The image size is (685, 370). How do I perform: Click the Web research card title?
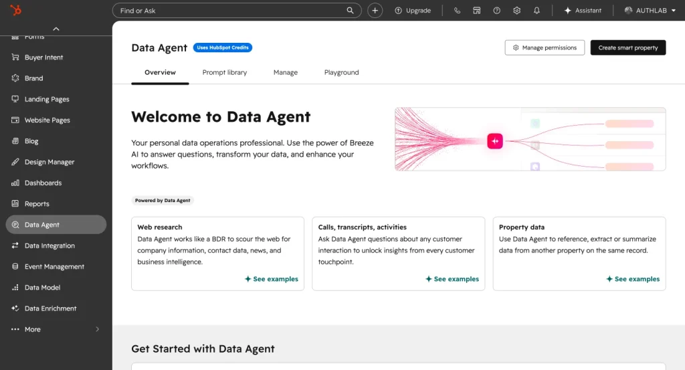click(159, 227)
